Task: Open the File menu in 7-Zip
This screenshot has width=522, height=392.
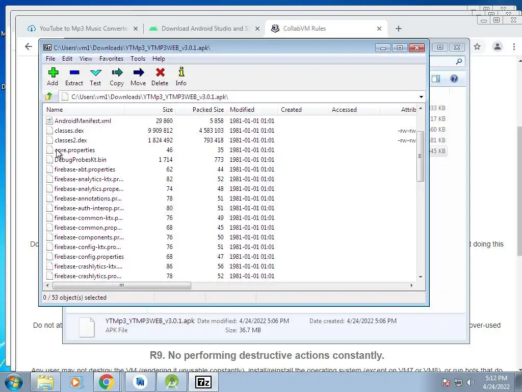Action: (x=50, y=59)
